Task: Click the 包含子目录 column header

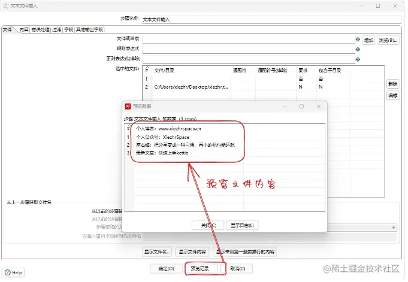Action: coord(332,71)
